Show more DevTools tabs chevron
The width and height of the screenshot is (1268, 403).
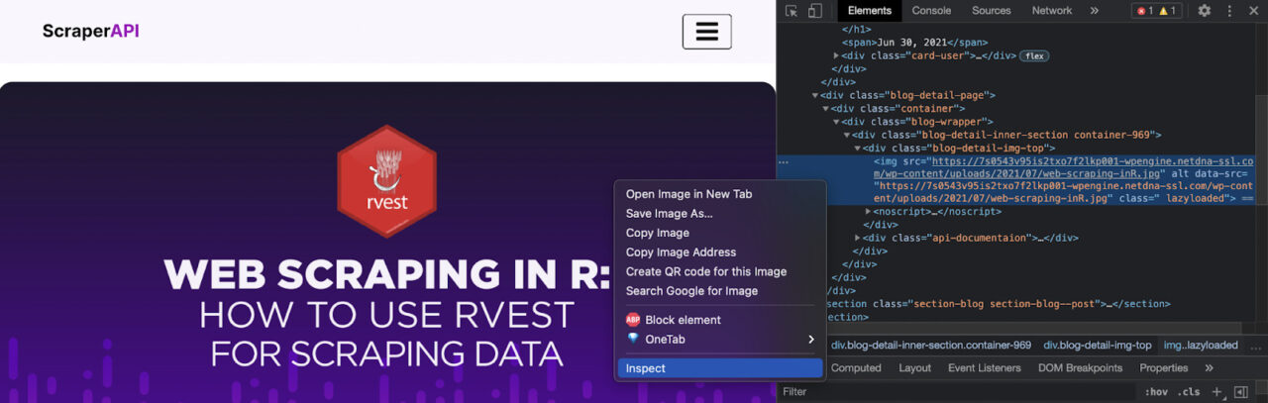point(1095,11)
